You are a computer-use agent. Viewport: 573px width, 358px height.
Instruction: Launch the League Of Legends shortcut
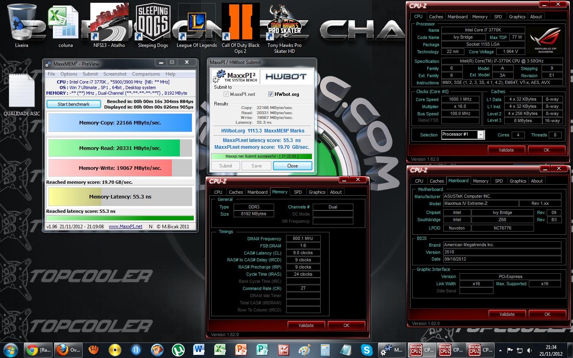tap(197, 25)
